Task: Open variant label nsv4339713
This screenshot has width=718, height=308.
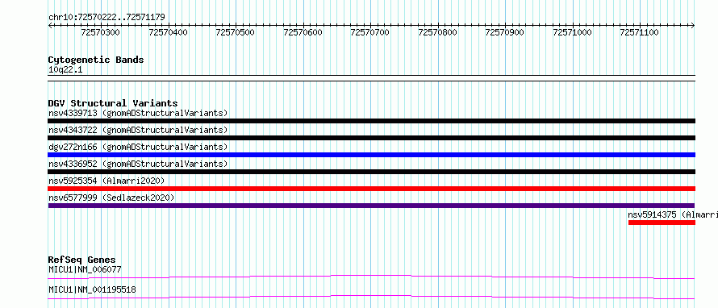Action: 138,113
